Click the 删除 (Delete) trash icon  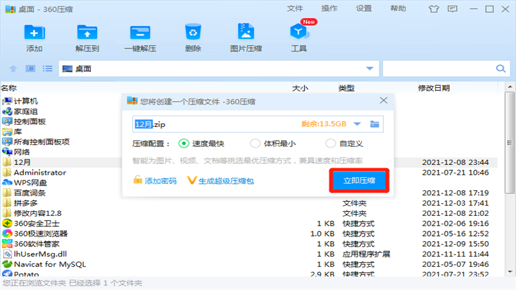[193, 32]
